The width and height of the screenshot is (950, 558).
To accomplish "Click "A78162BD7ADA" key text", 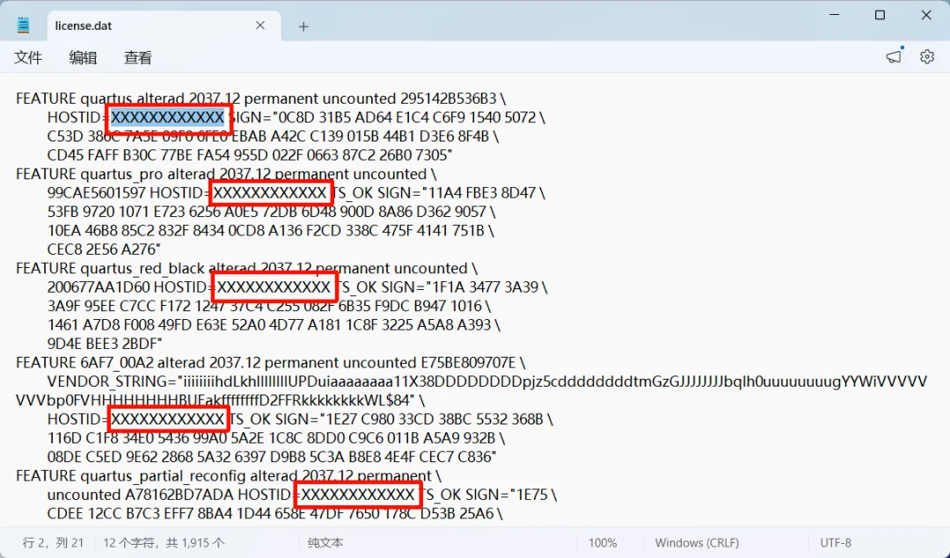I will pyautogui.click(x=179, y=495).
